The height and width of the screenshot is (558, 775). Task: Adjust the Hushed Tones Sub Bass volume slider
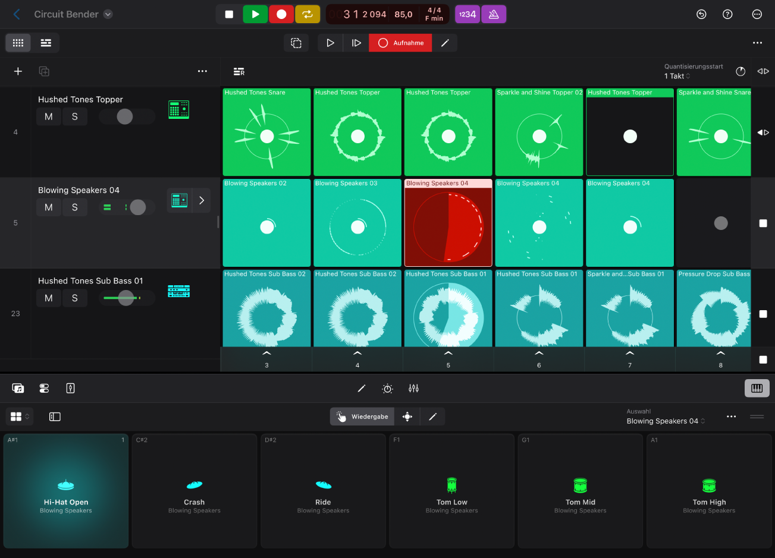click(126, 298)
